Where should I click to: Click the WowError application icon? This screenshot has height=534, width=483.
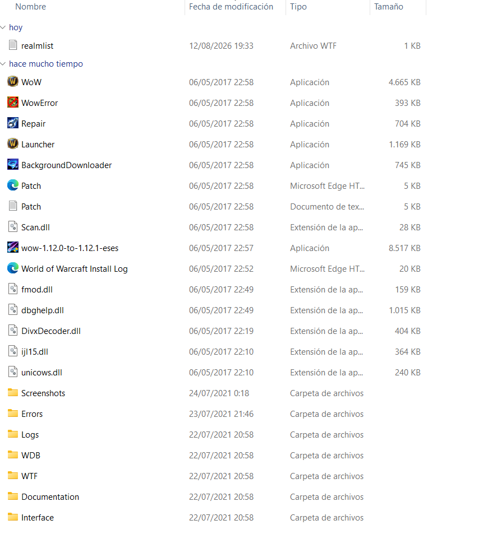tap(12, 103)
